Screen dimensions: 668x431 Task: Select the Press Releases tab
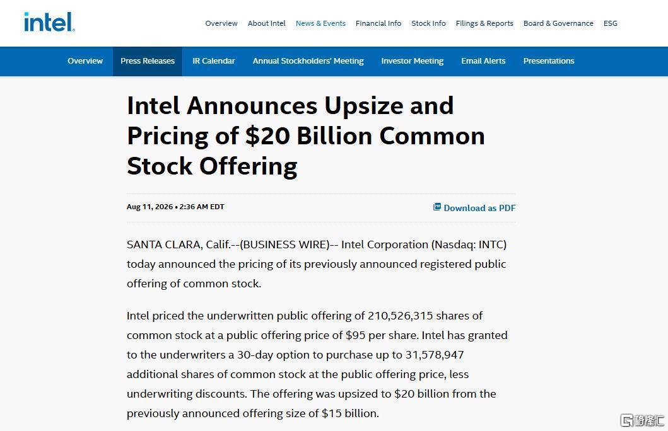point(148,61)
